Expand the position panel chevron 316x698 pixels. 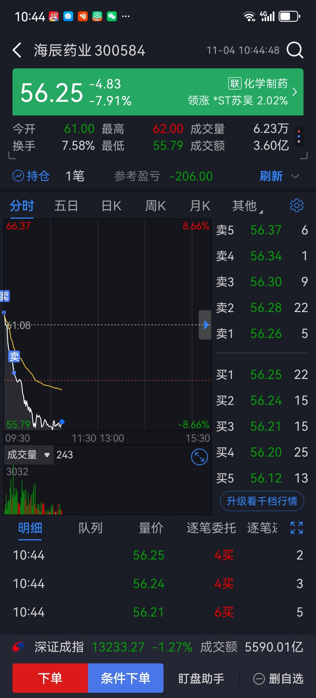[x=295, y=176]
